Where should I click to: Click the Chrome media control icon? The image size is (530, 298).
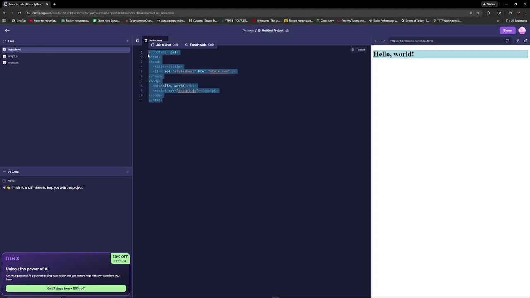(510, 13)
